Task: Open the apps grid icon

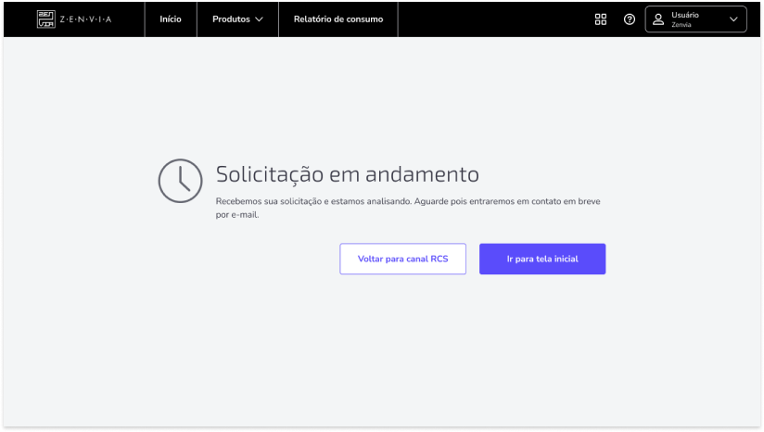Action: [x=600, y=19]
